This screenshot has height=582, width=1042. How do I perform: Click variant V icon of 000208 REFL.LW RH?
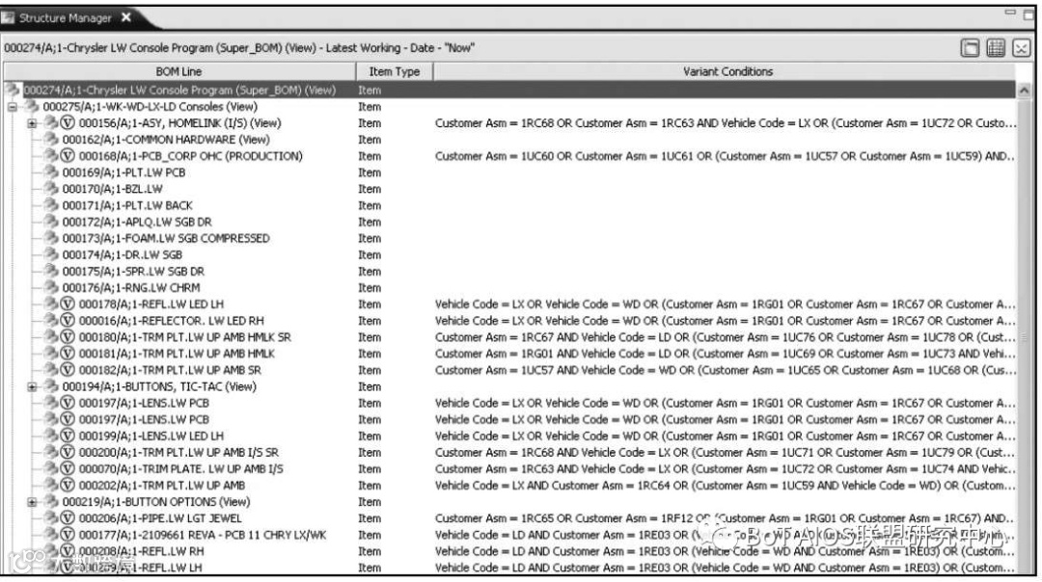click(68, 551)
